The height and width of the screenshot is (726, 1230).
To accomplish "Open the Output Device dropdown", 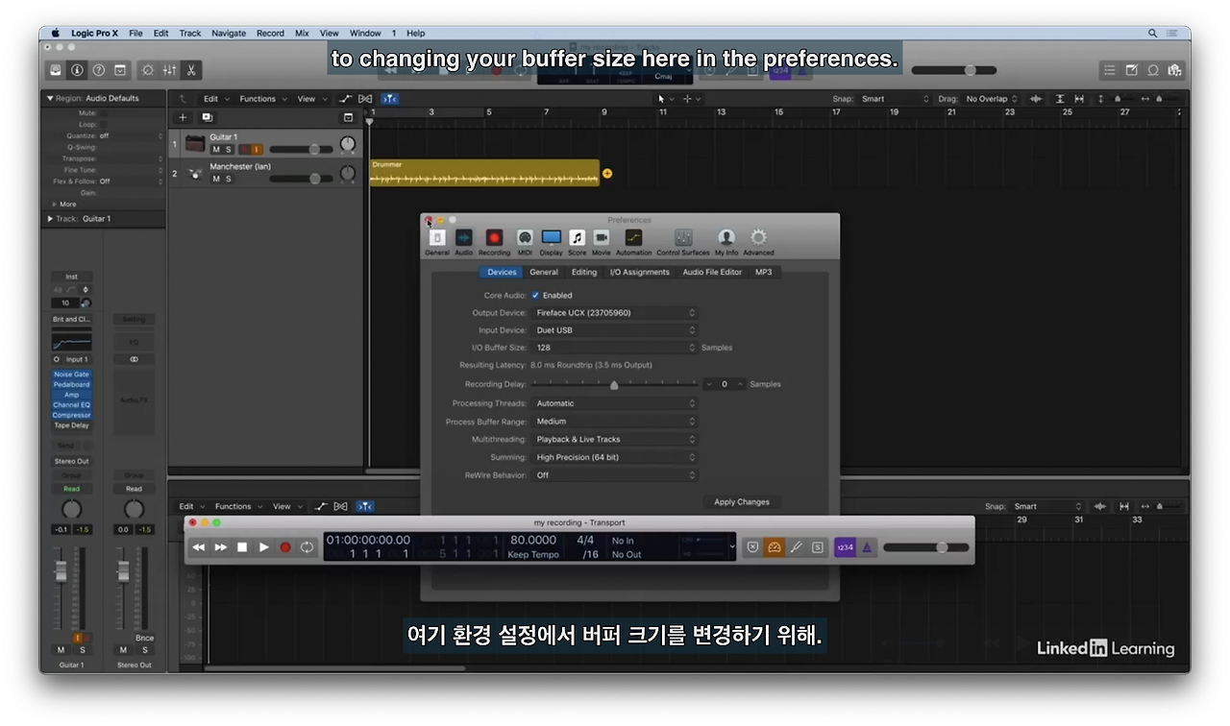I will tap(615, 313).
